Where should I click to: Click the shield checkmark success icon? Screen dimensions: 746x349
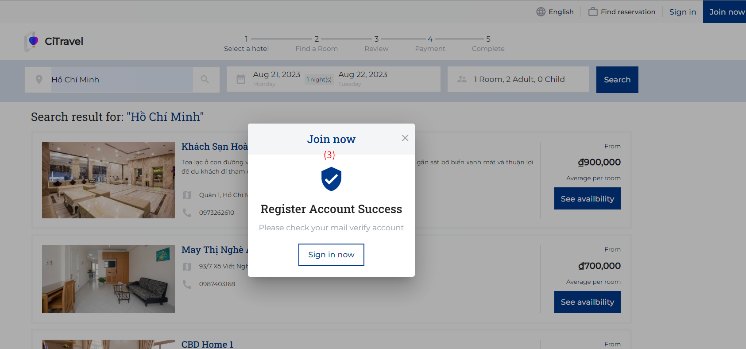pos(331,179)
